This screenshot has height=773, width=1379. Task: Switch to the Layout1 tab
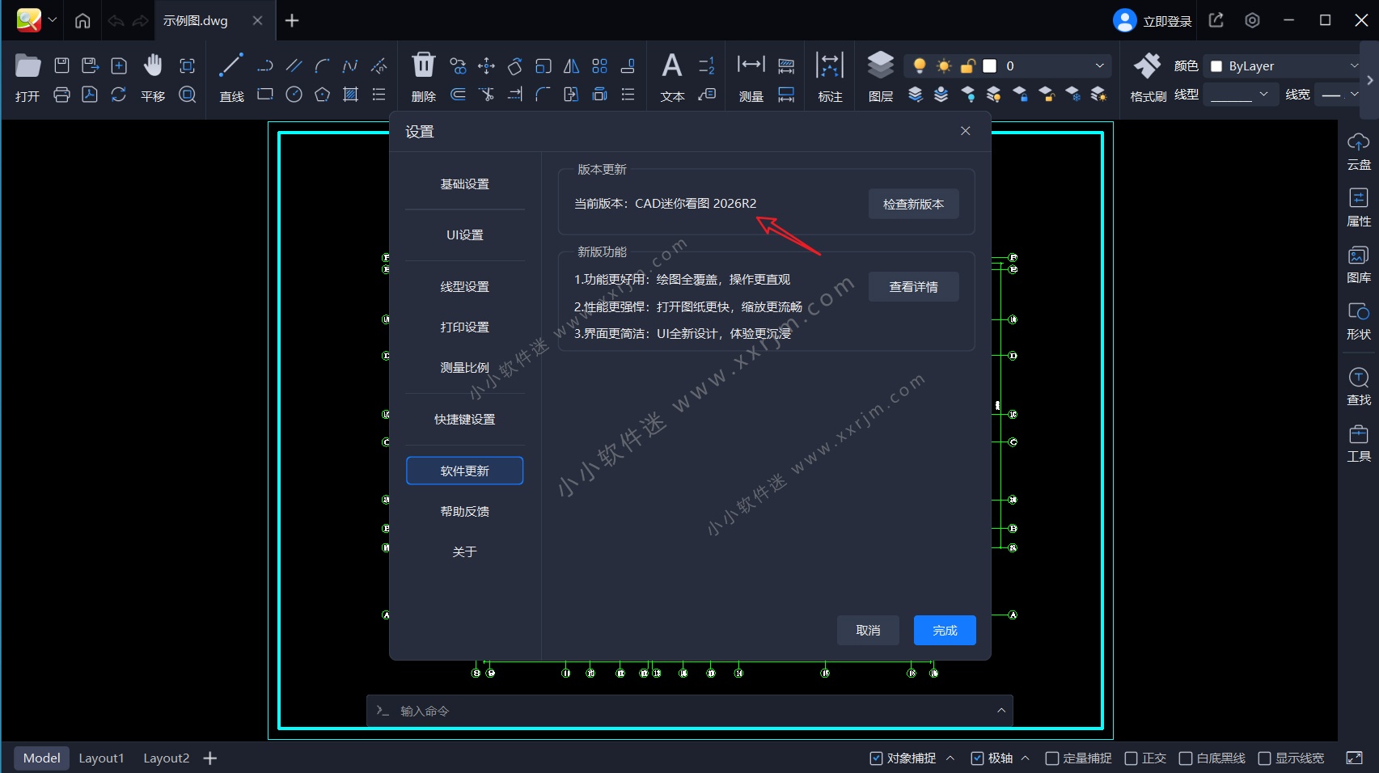101,758
